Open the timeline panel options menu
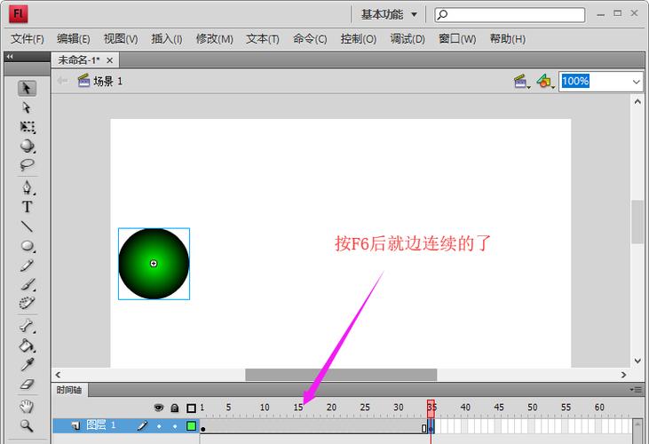The height and width of the screenshot is (444, 649). pos(636,390)
